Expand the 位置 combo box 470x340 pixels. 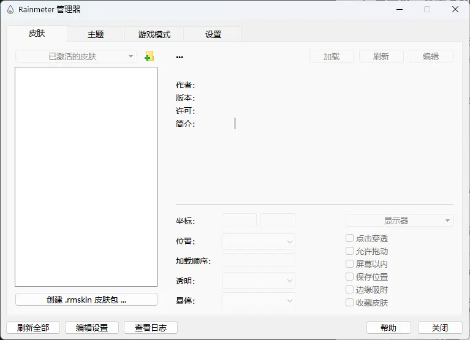click(x=258, y=242)
